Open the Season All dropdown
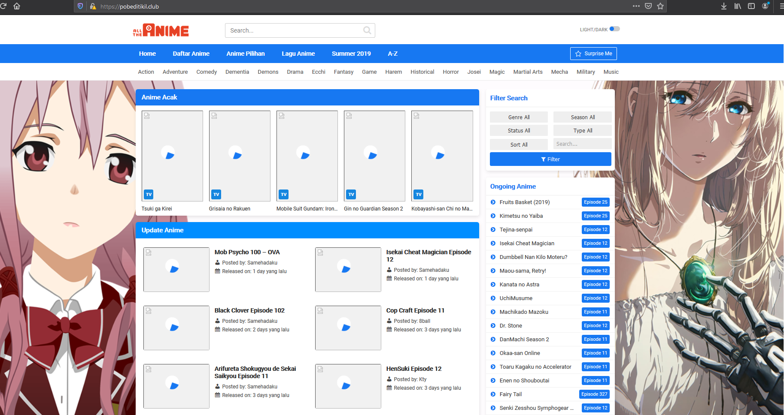 coord(582,117)
